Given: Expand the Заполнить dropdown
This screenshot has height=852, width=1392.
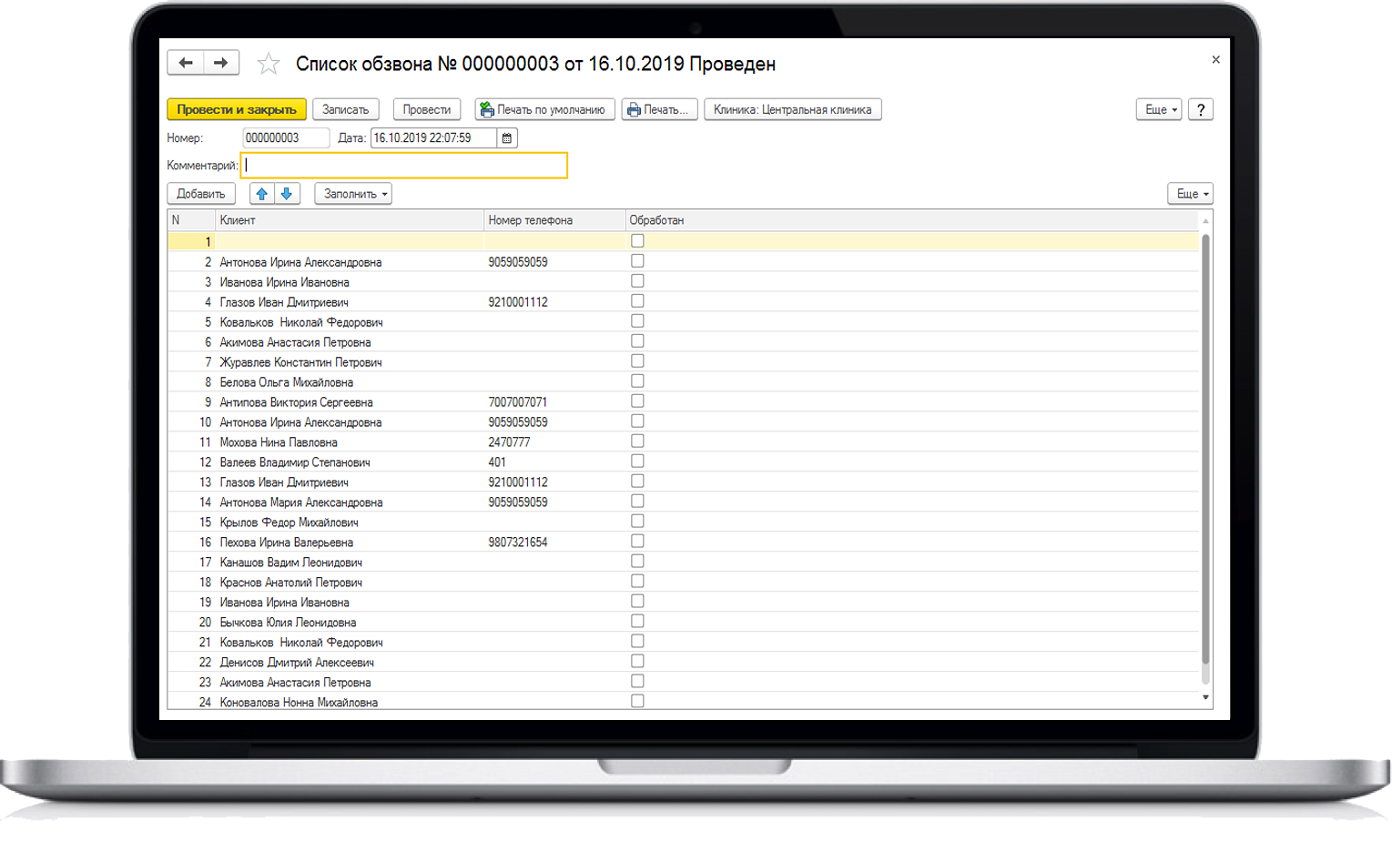Looking at the screenshot, I should [x=353, y=194].
